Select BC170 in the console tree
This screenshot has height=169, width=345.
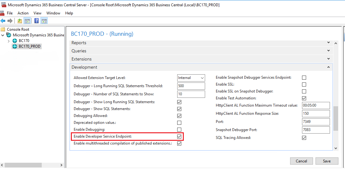24,41
